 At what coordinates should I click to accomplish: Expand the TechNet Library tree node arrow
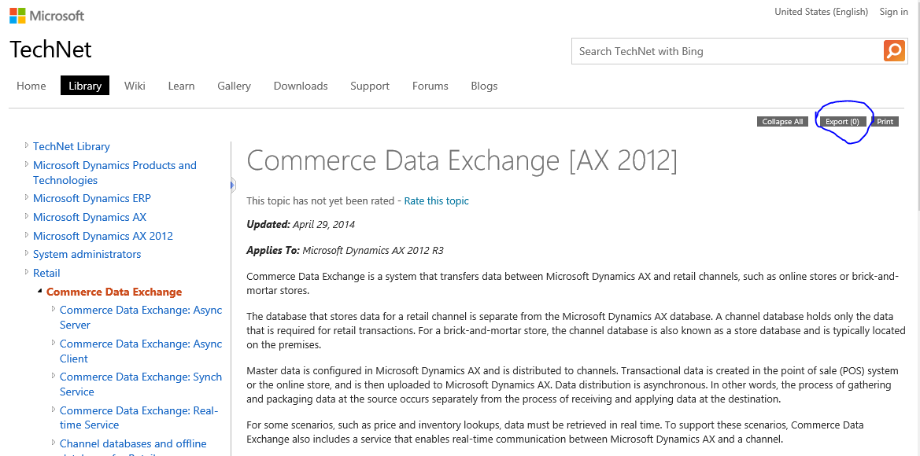27,145
